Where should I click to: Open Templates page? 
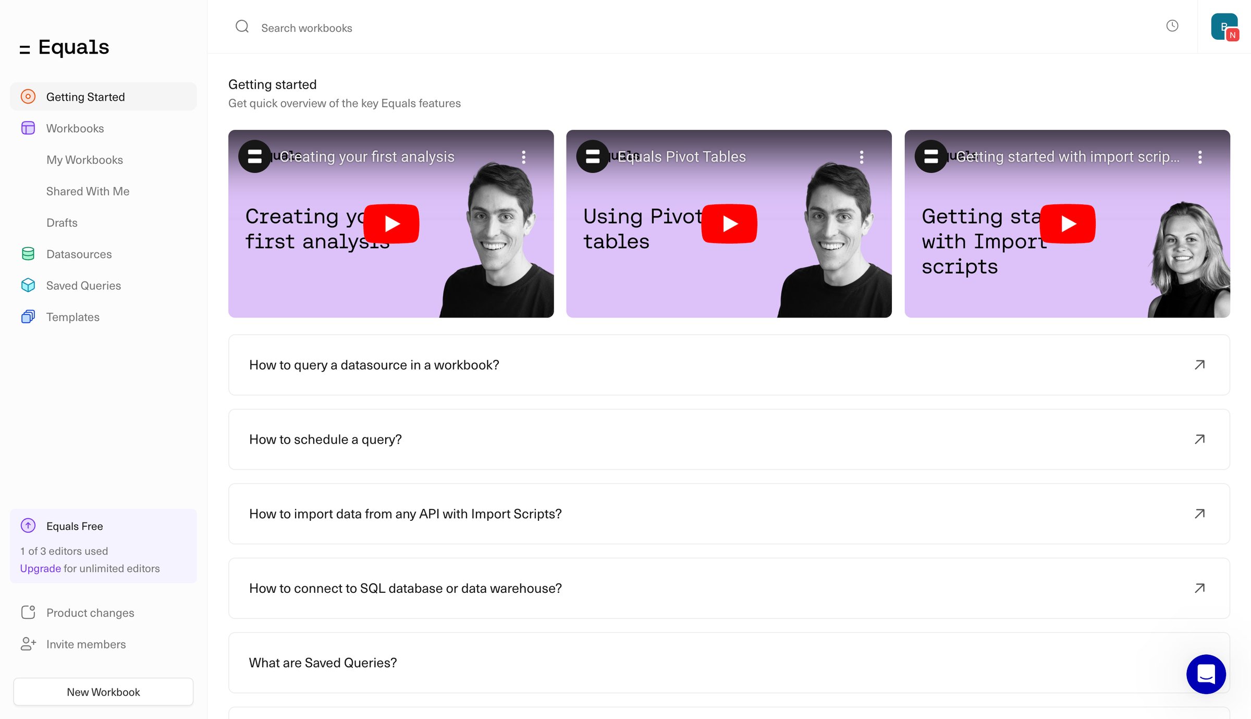(72, 316)
